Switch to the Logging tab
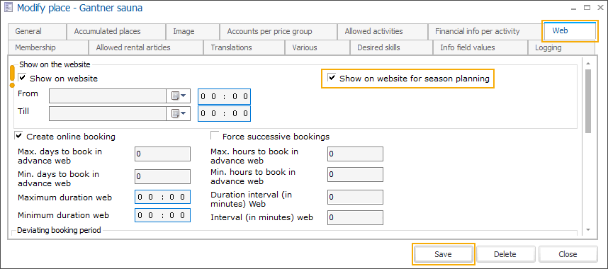Viewport: 608px width, 269px height. (561, 47)
